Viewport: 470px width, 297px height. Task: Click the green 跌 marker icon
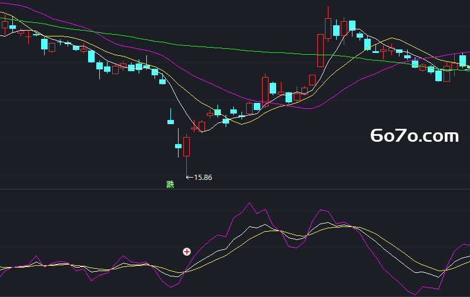tap(170, 184)
